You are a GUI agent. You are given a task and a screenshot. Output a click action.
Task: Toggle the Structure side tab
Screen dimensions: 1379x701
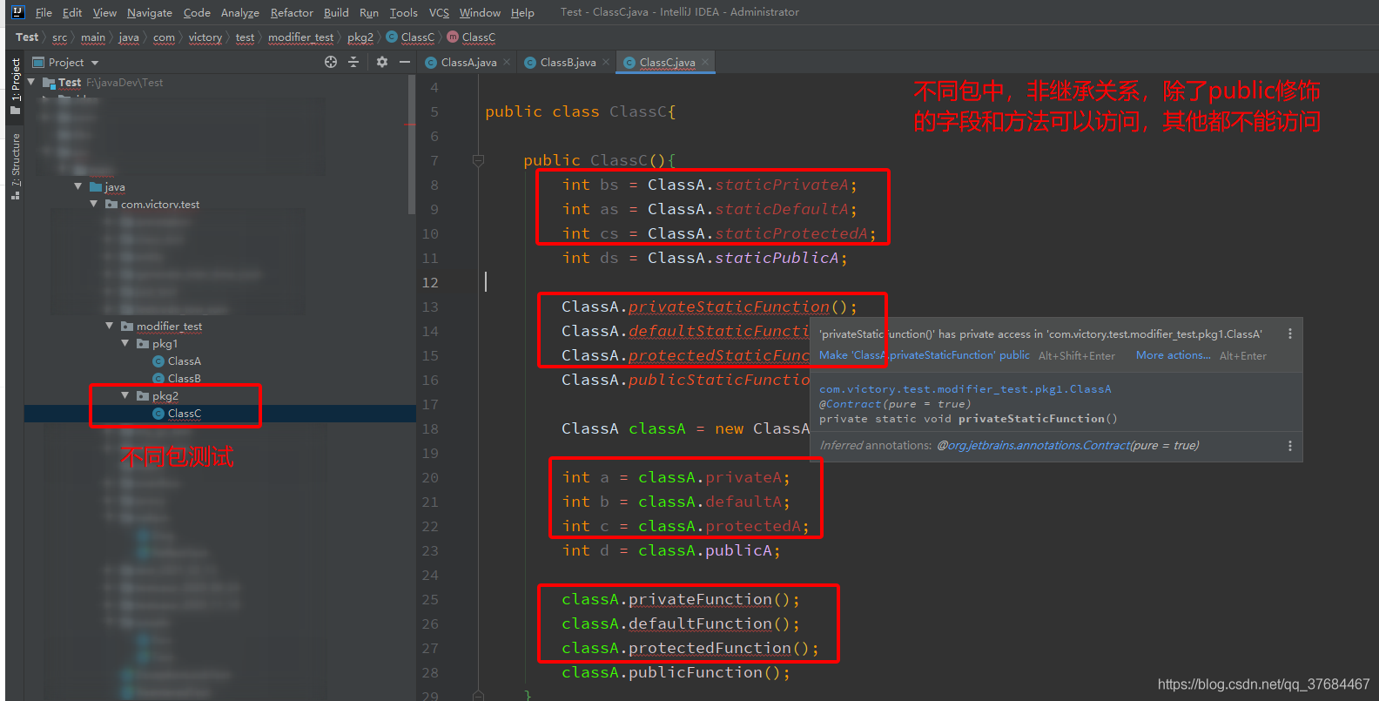[16, 159]
